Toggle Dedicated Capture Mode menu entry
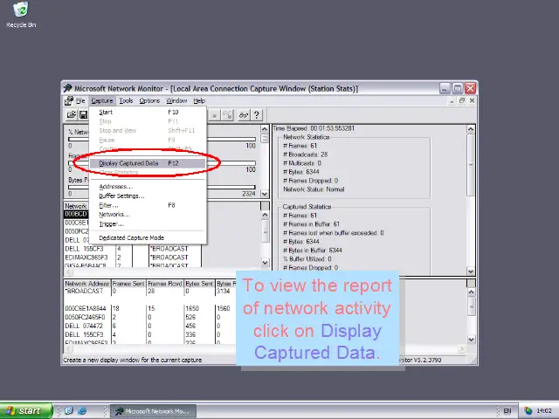The height and width of the screenshot is (419, 559). (148, 237)
